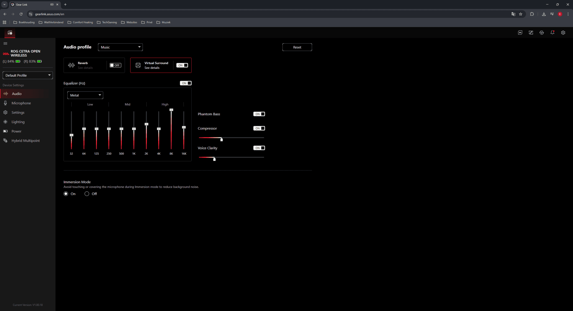Open the Default Profile dropdown

point(28,75)
